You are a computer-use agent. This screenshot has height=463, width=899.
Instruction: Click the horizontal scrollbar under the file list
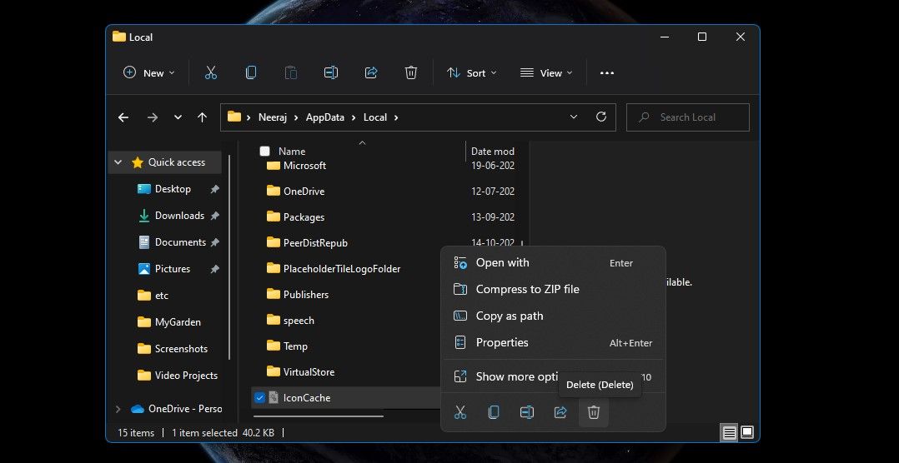click(319, 415)
